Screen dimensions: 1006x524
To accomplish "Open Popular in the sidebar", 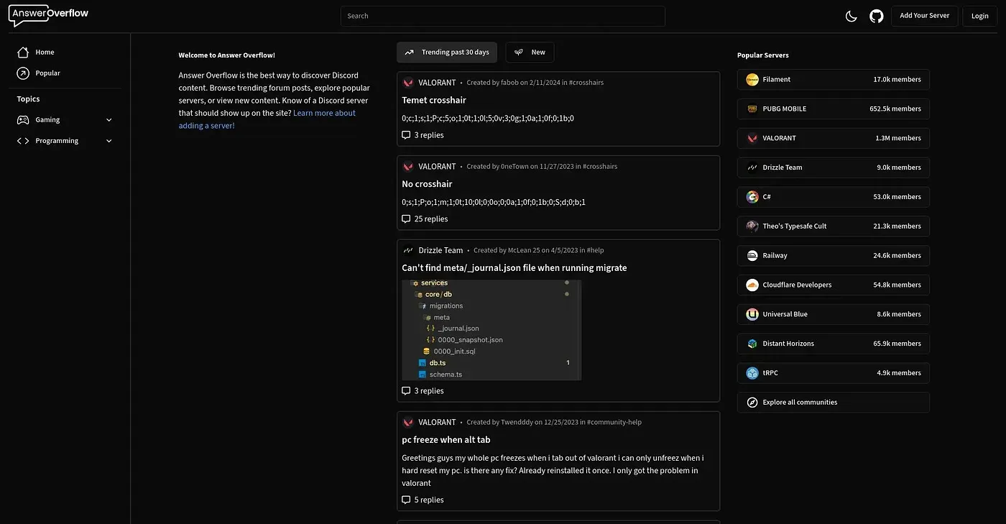I will click(x=47, y=73).
